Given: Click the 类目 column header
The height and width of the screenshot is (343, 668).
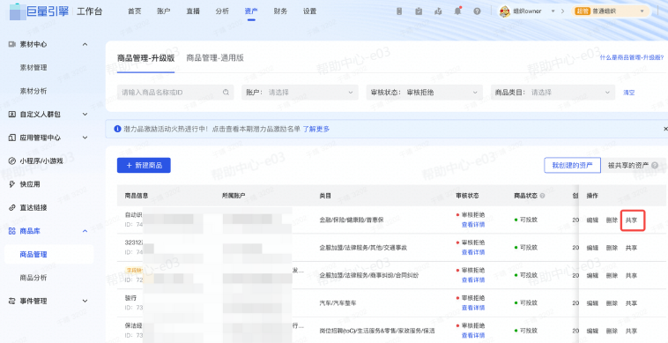Looking at the screenshot, I should pyautogui.click(x=325, y=196).
